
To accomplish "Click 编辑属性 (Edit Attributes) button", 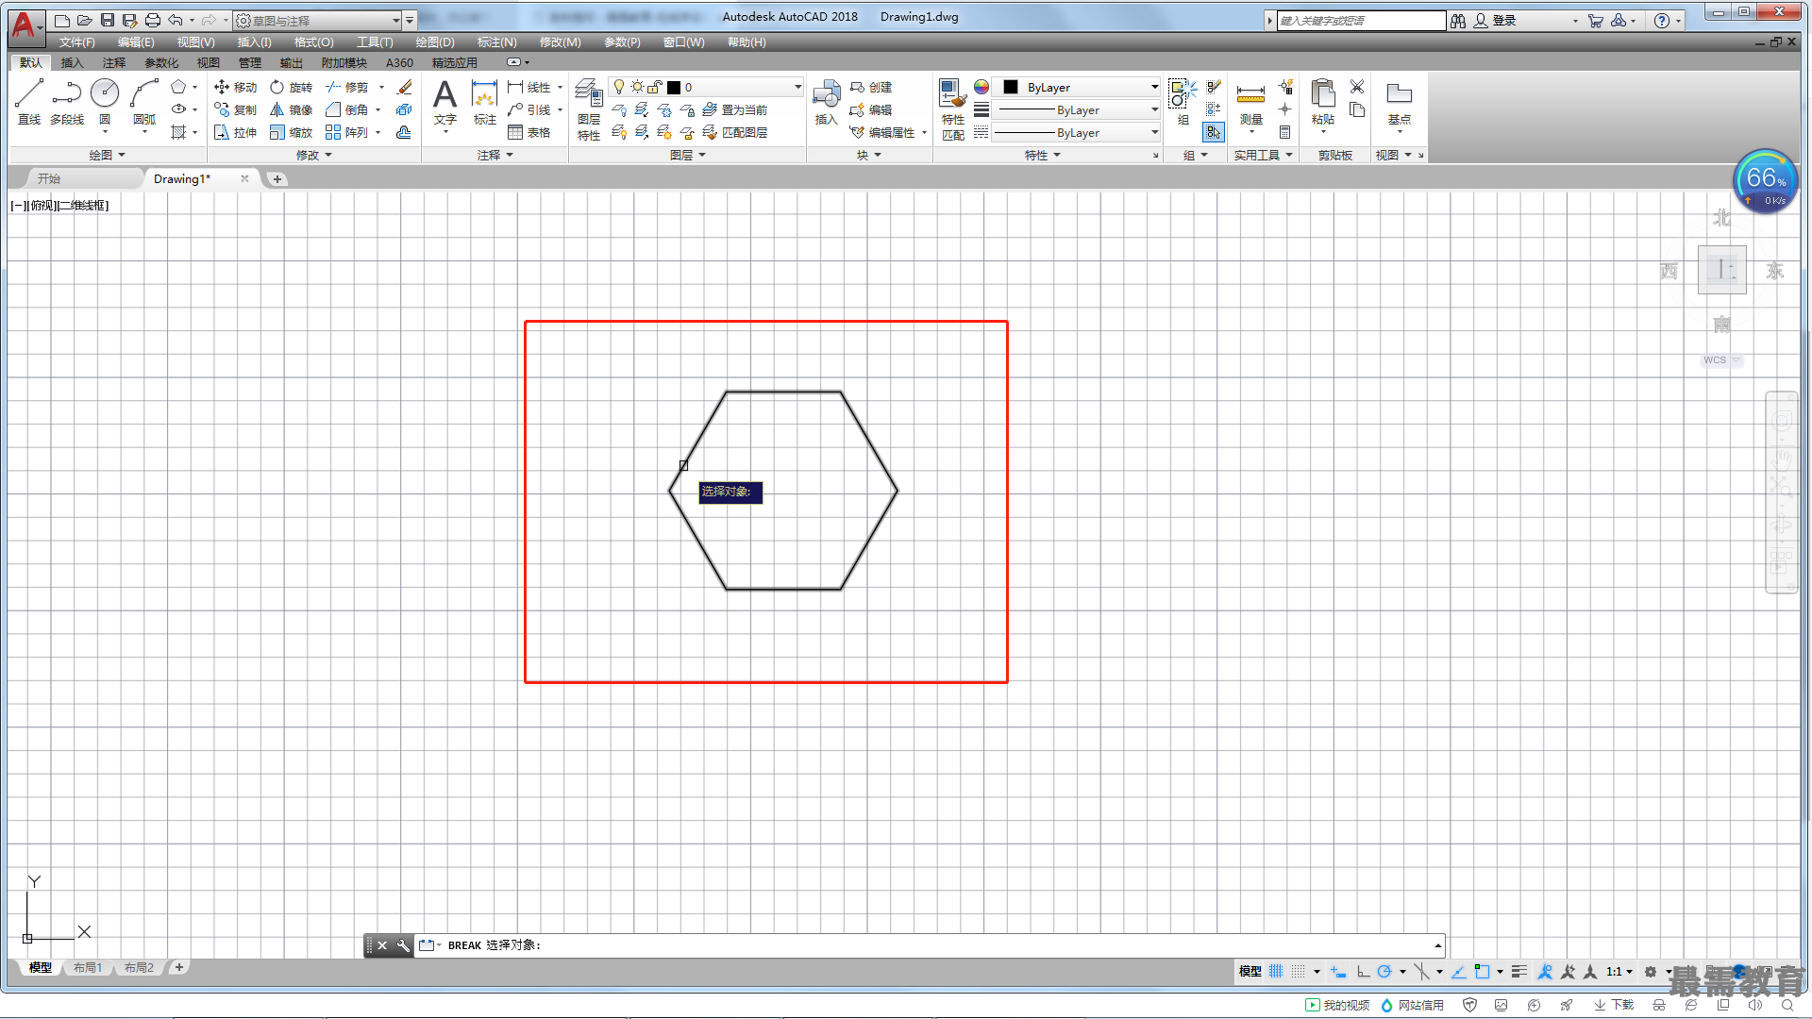I will tap(882, 132).
